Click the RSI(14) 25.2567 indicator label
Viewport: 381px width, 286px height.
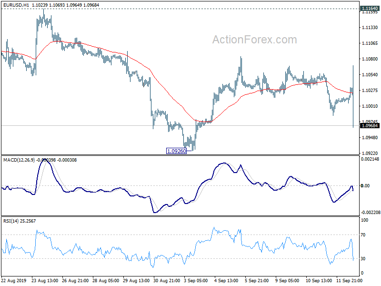pyautogui.click(x=20, y=221)
